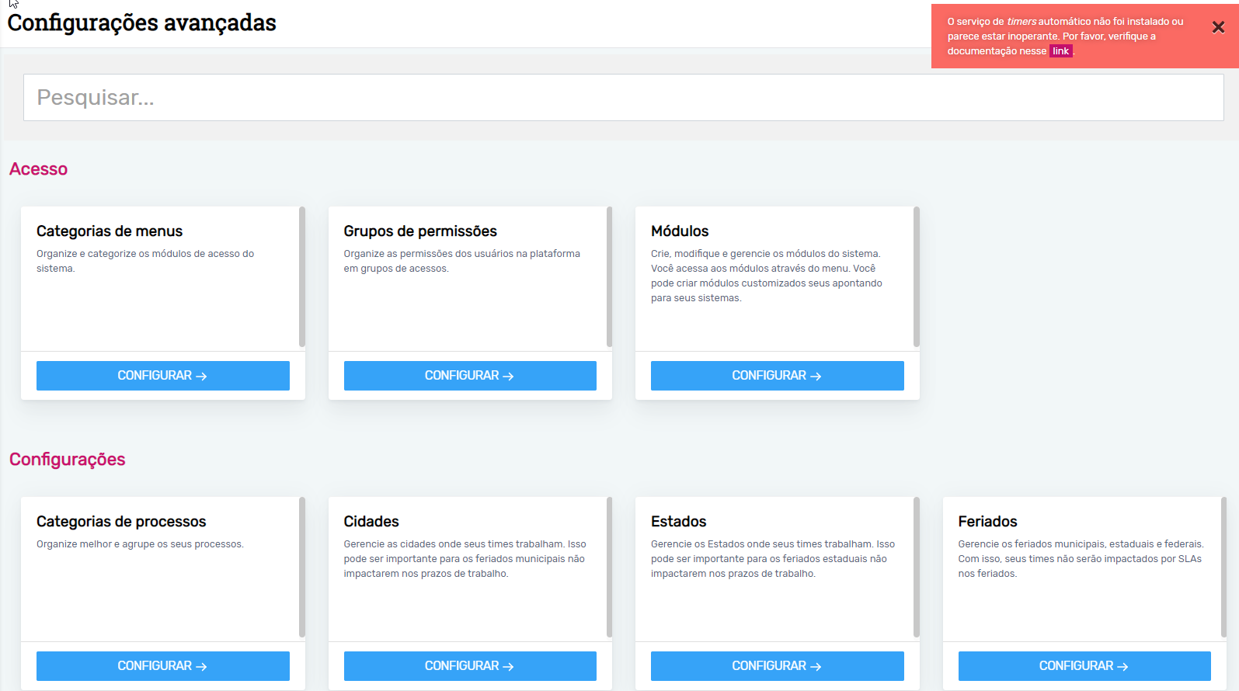This screenshot has height=691, width=1239.
Task: Select the Configurações section heading
Action: [x=67, y=460]
